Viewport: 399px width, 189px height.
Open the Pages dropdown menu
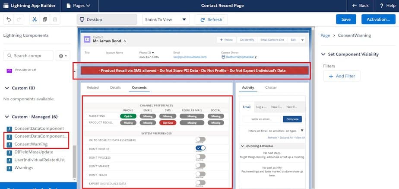(x=79, y=6)
